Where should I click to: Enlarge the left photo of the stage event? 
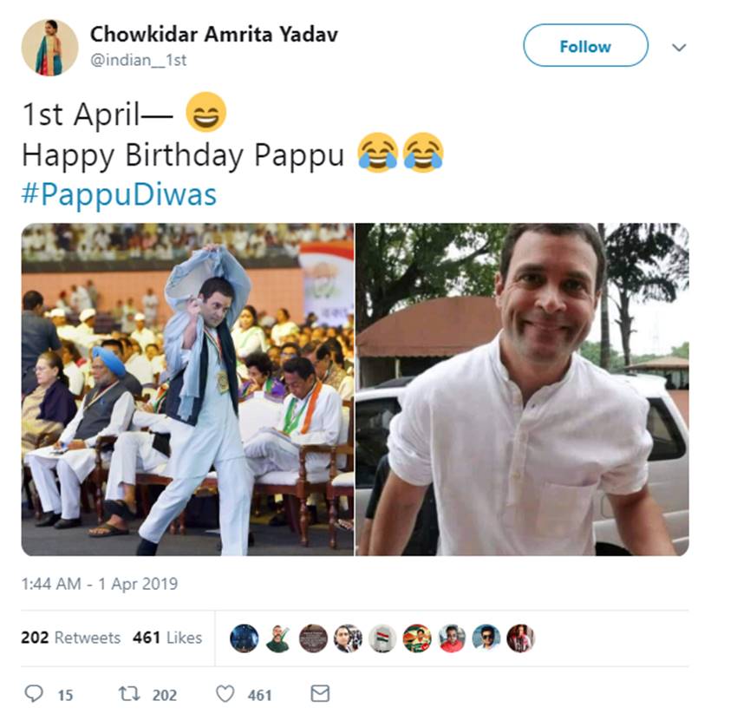[x=187, y=390]
